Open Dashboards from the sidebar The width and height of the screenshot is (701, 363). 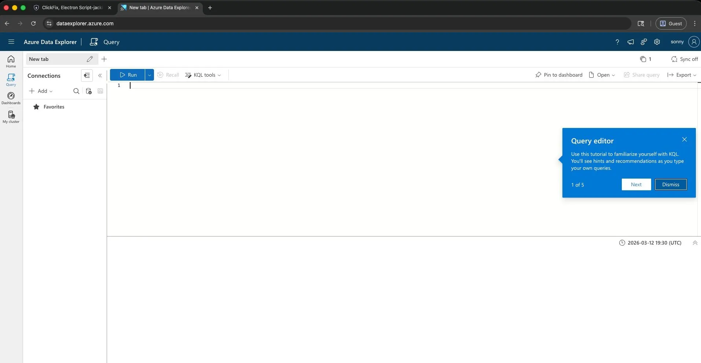coord(11,98)
